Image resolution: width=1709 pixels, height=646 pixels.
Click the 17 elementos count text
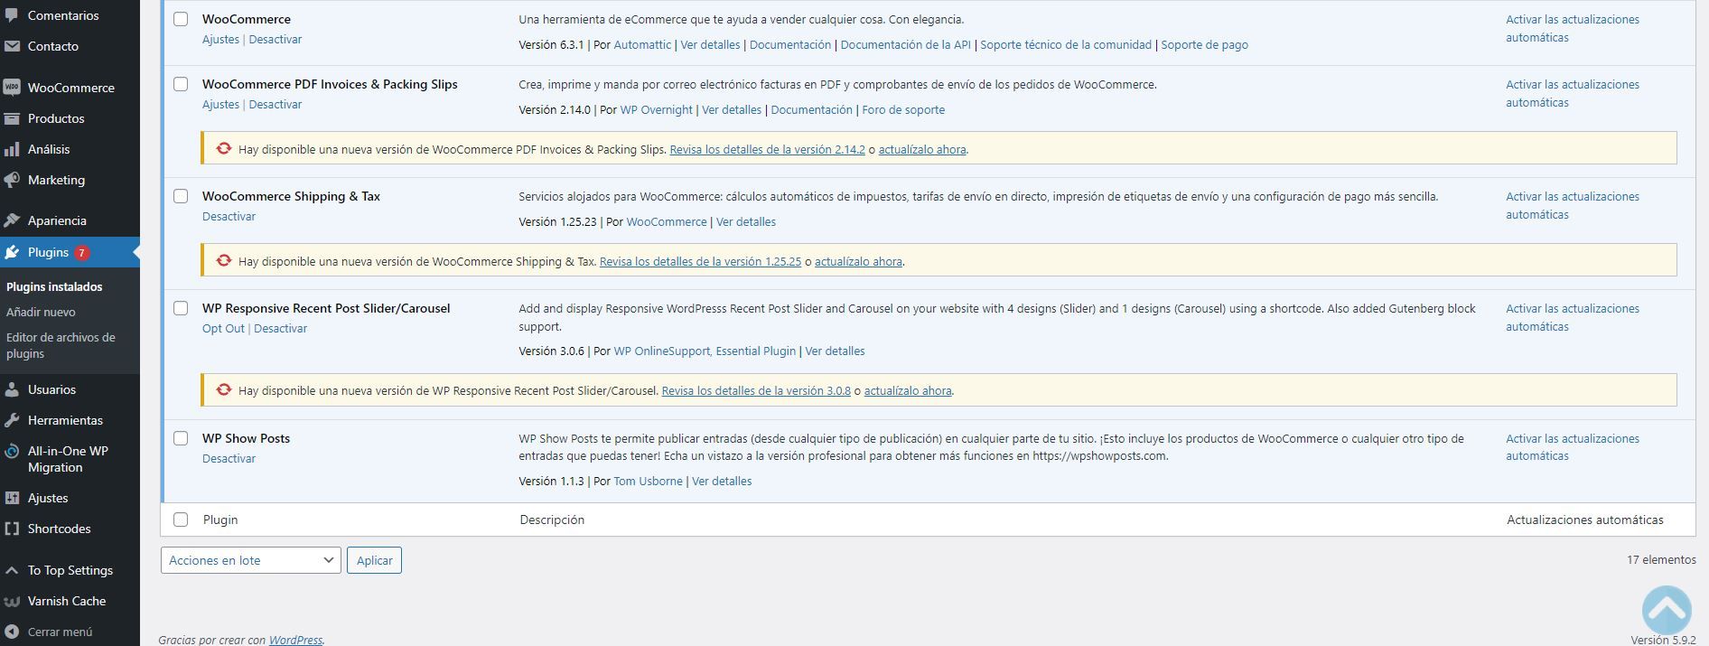click(x=1661, y=560)
